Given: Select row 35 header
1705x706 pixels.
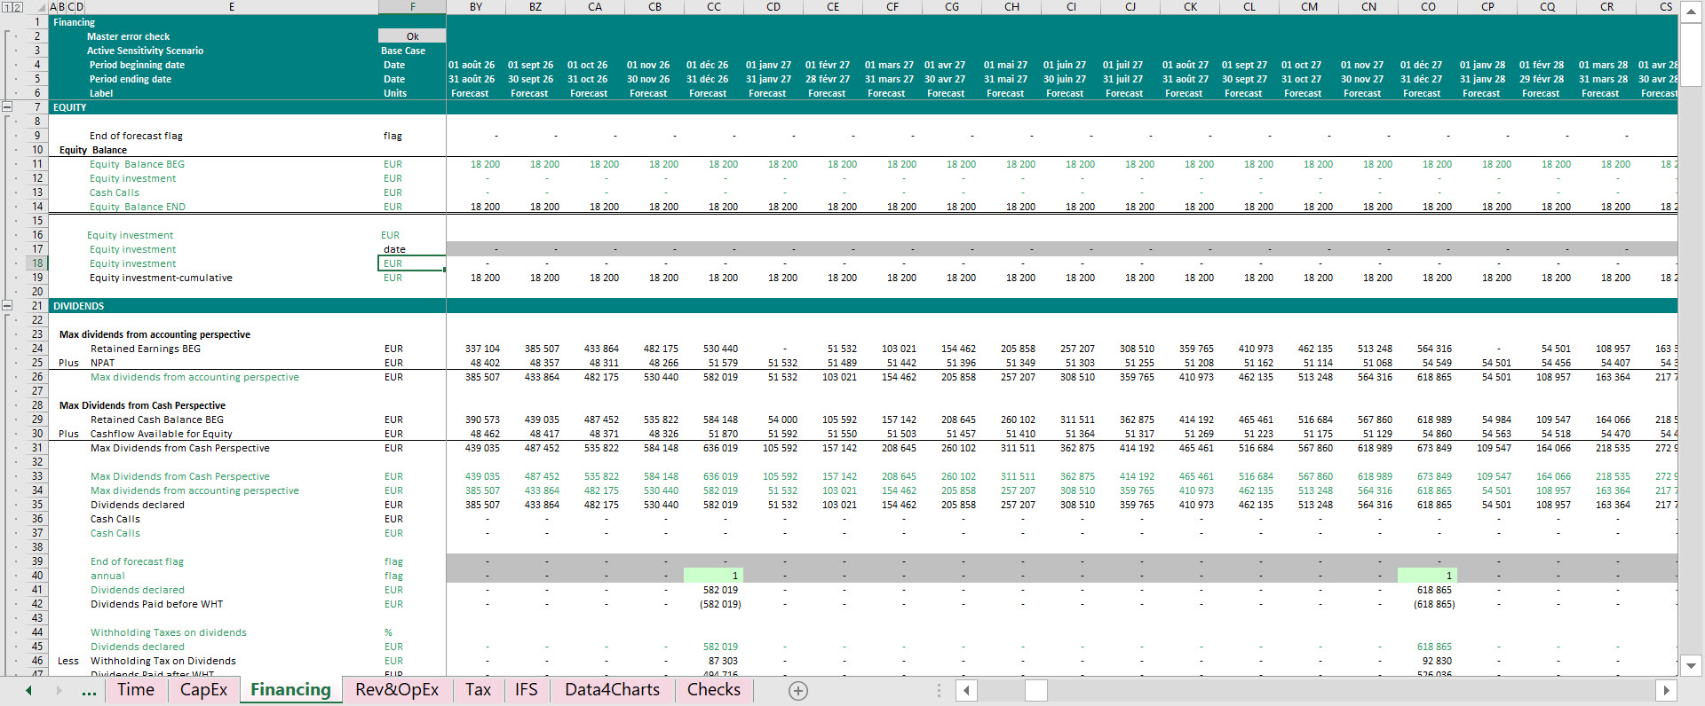Looking at the screenshot, I should click(37, 505).
